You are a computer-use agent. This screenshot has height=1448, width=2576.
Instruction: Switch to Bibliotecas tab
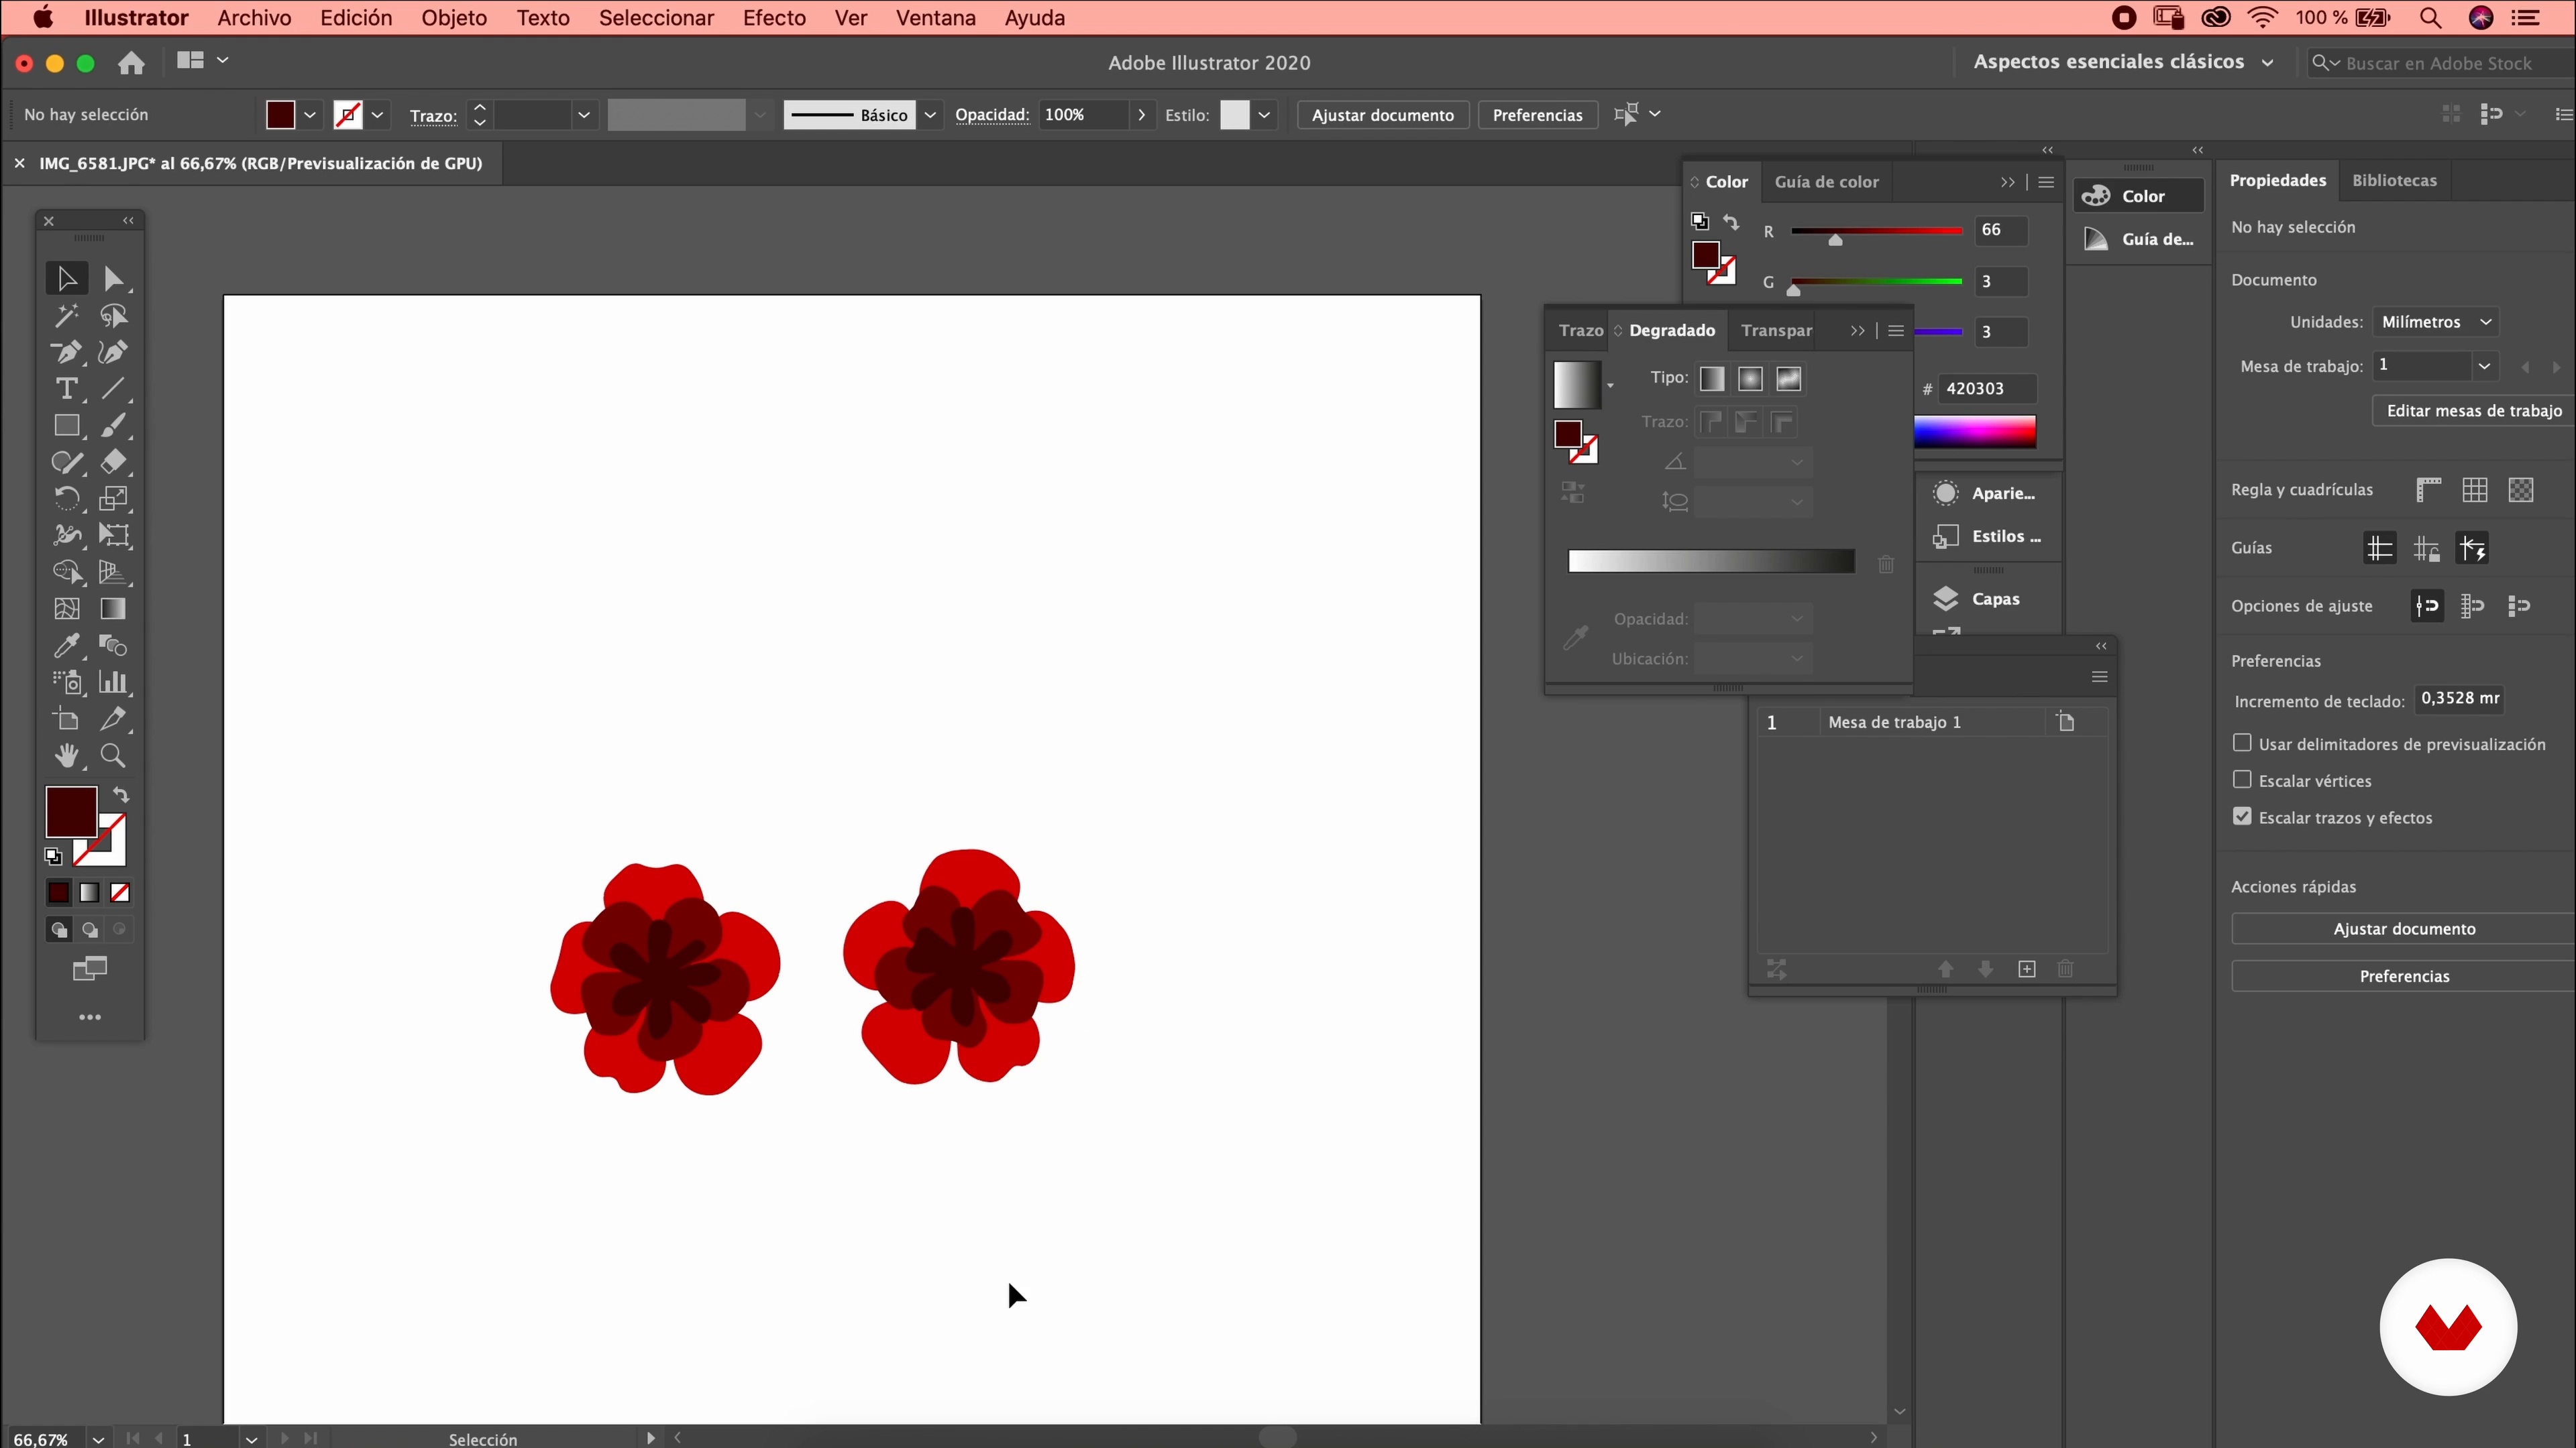[2394, 181]
